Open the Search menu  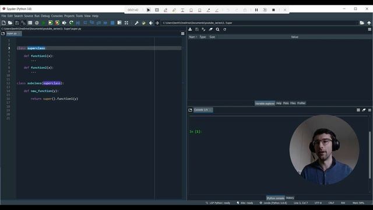(18, 16)
